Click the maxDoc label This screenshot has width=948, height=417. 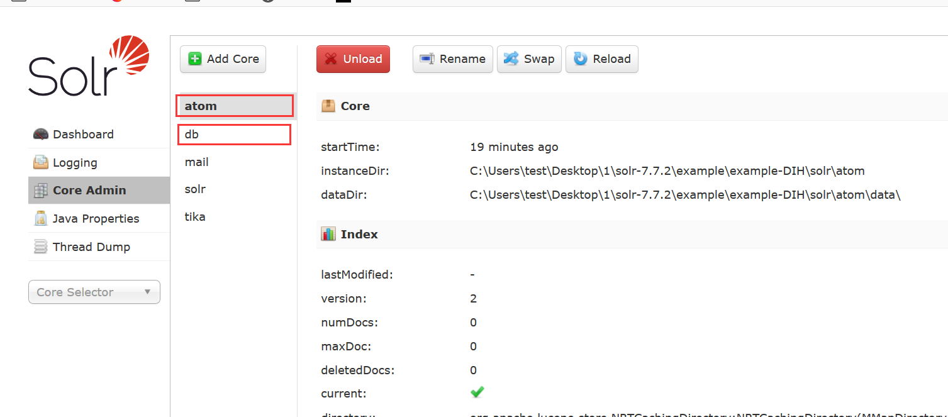coord(346,346)
